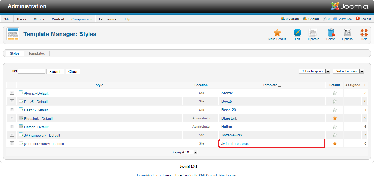
Task: Open the Jv-furniturestores template link
Action: click(x=235, y=143)
